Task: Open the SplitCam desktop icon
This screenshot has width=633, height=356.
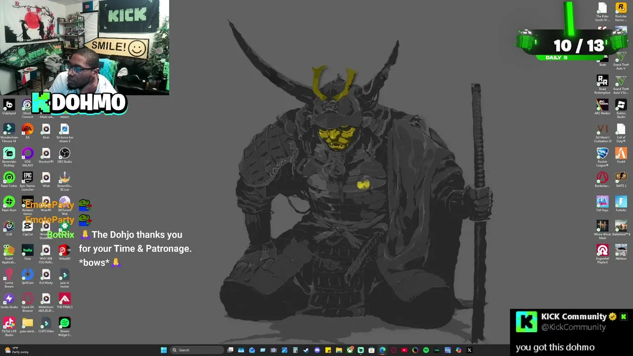Action: (x=28, y=277)
